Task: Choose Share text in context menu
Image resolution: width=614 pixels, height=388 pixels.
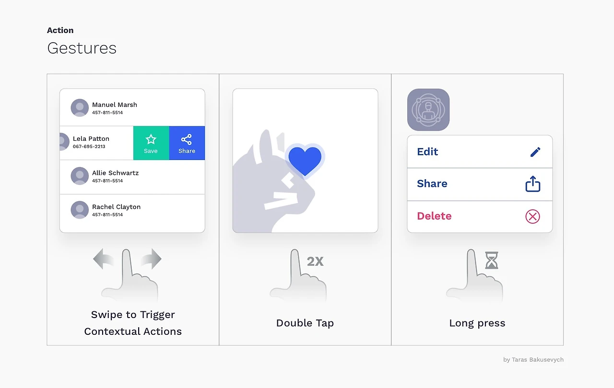Action: click(432, 183)
